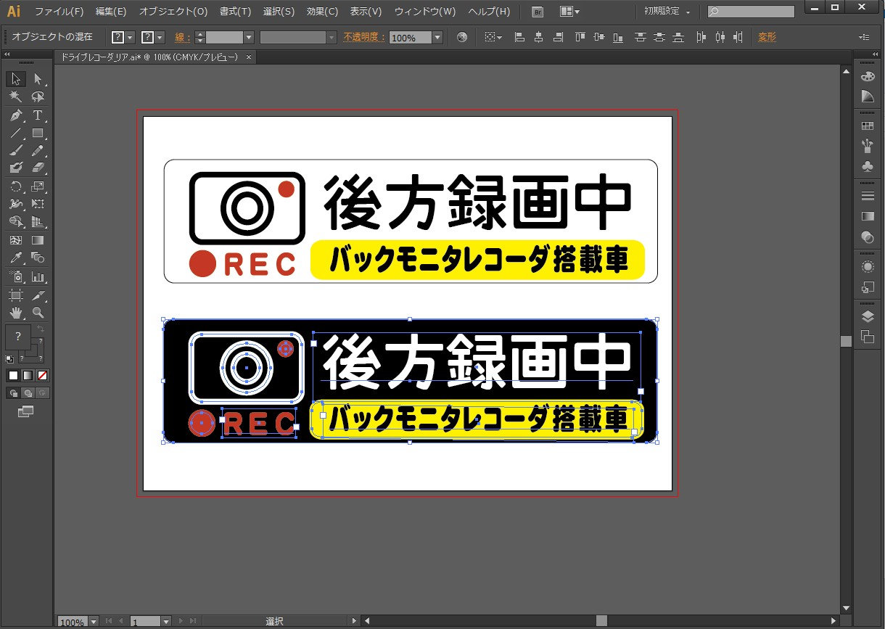Select the Slice tool
This screenshot has height=629, width=885.
[38, 295]
